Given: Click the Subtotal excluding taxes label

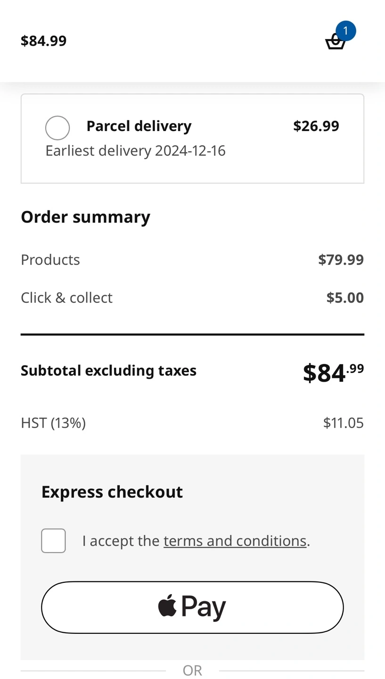Looking at the screenshot, I should tap(108, 371).
